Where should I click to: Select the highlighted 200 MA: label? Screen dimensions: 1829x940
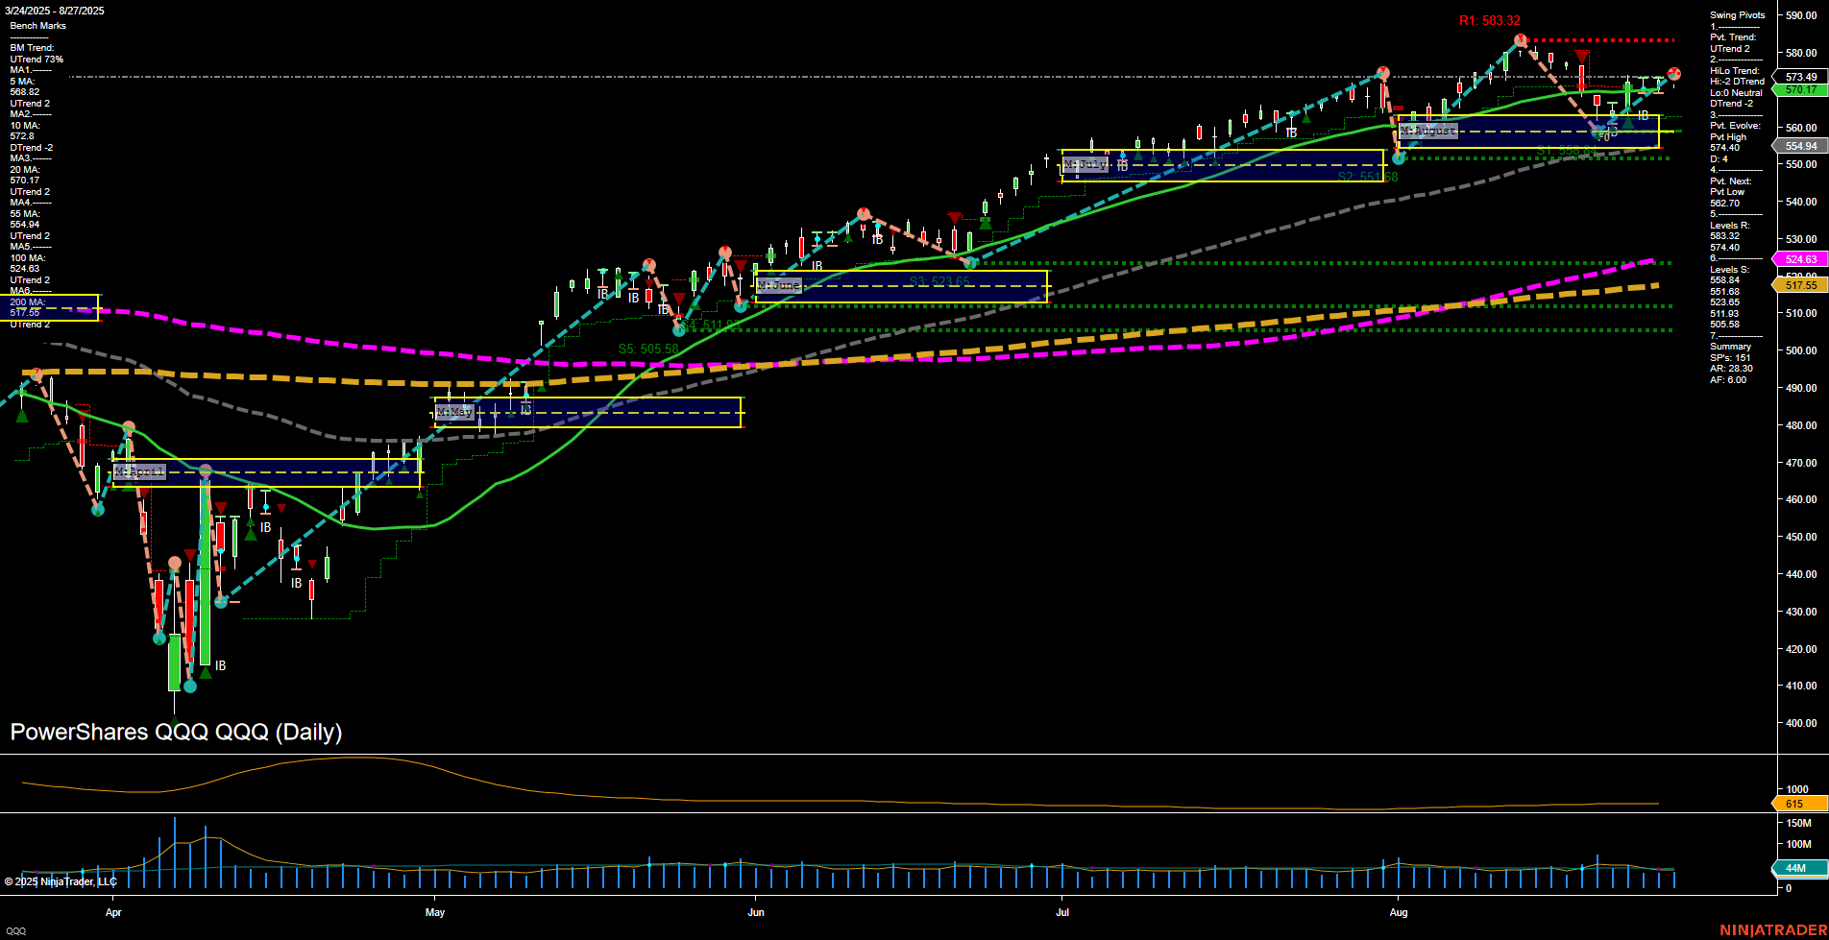(x=27, y=302)
